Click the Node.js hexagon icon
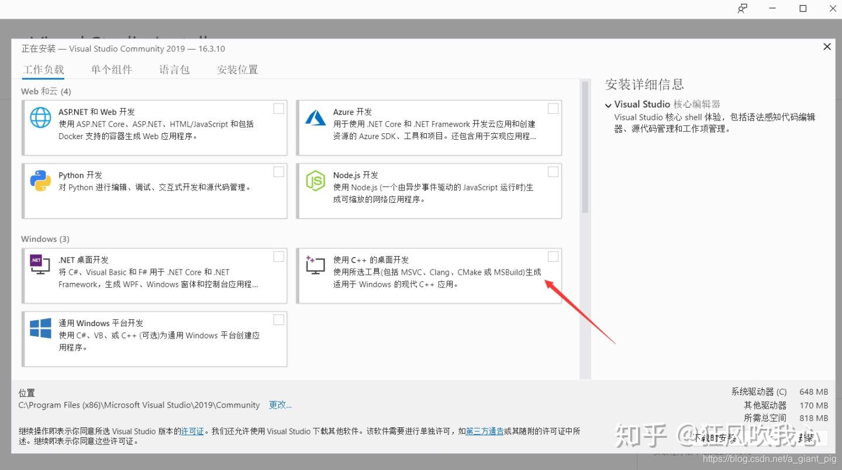 point(315,181)
